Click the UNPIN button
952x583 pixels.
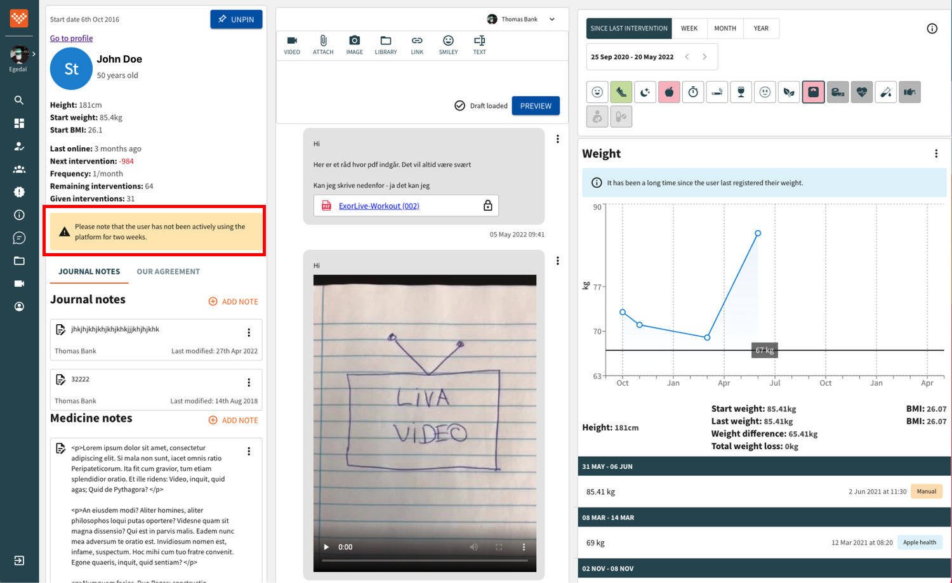click(x=236, y=19)
